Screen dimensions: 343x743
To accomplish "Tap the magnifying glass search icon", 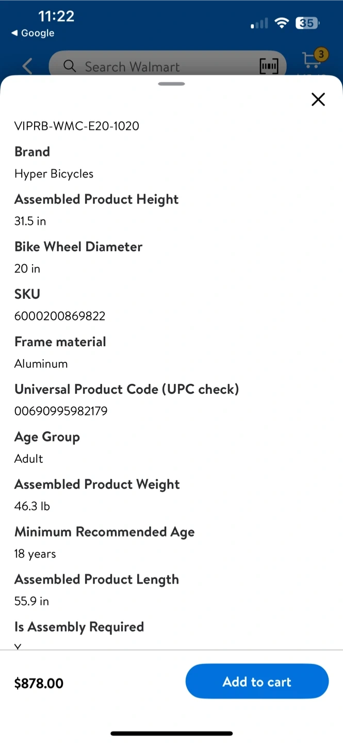I will (x=70, y=66).
